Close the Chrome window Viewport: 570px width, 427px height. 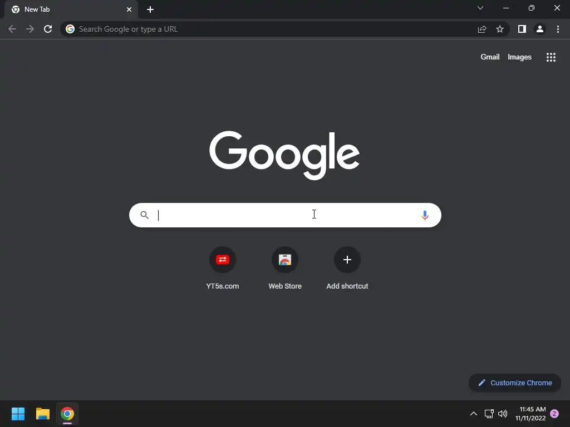[557, 8]
